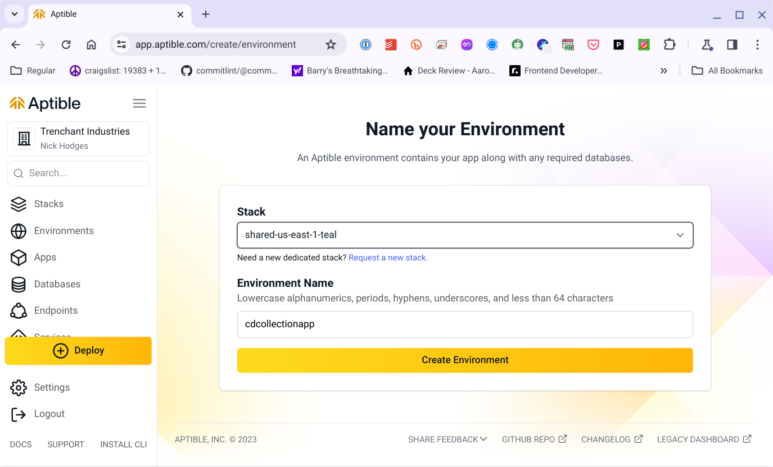Viewport: 773px width, 467px height.
Task: Open the All Bookmarks folder
Action: click(x=727, y=71)
